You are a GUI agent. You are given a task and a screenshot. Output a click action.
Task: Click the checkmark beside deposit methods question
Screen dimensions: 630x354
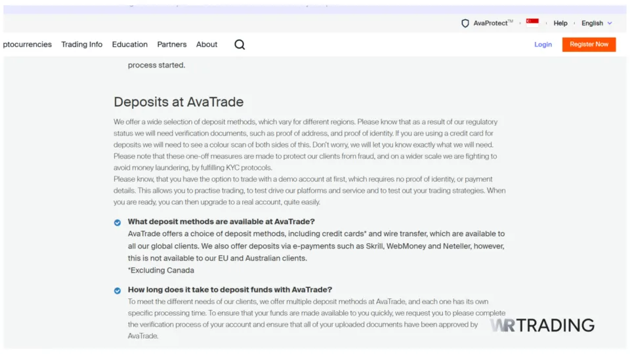(117, 223)
